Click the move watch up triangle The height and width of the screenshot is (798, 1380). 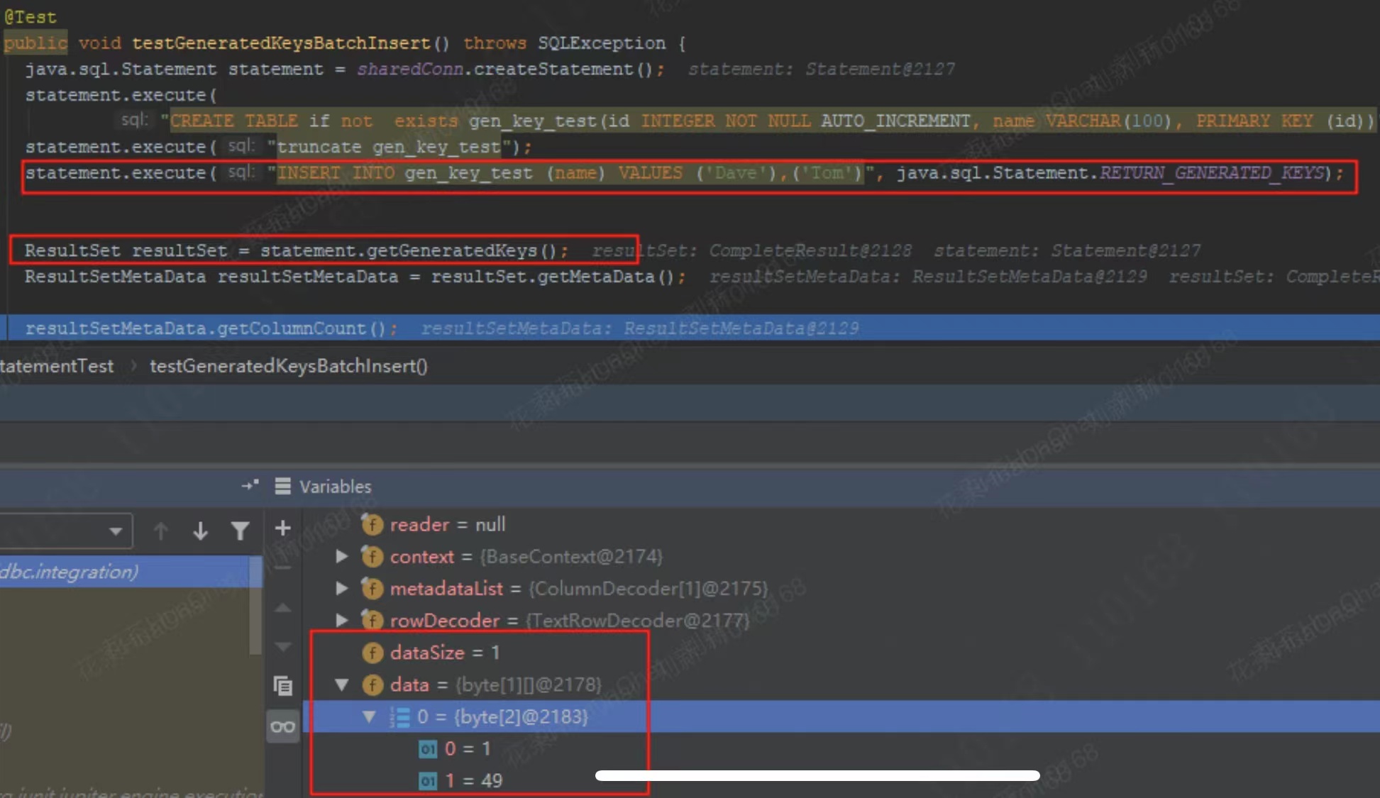tap(282, 608)
